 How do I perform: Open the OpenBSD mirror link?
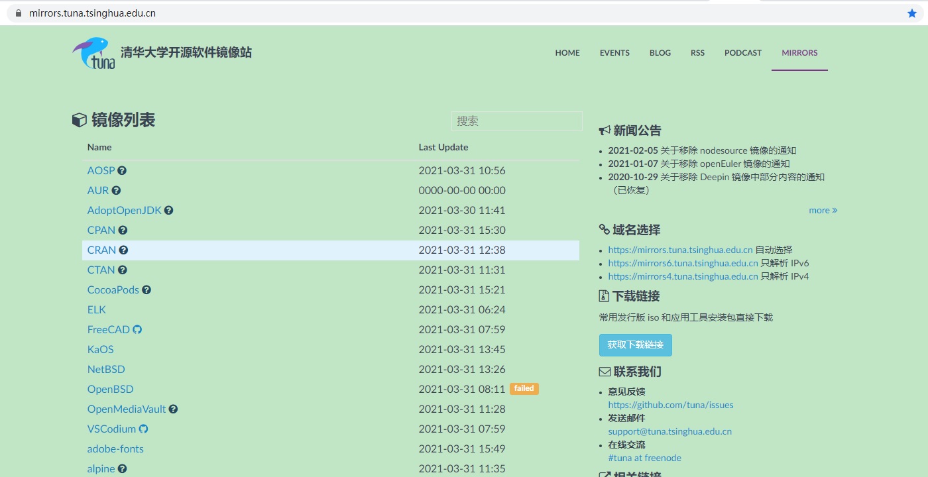coord(111,389)
